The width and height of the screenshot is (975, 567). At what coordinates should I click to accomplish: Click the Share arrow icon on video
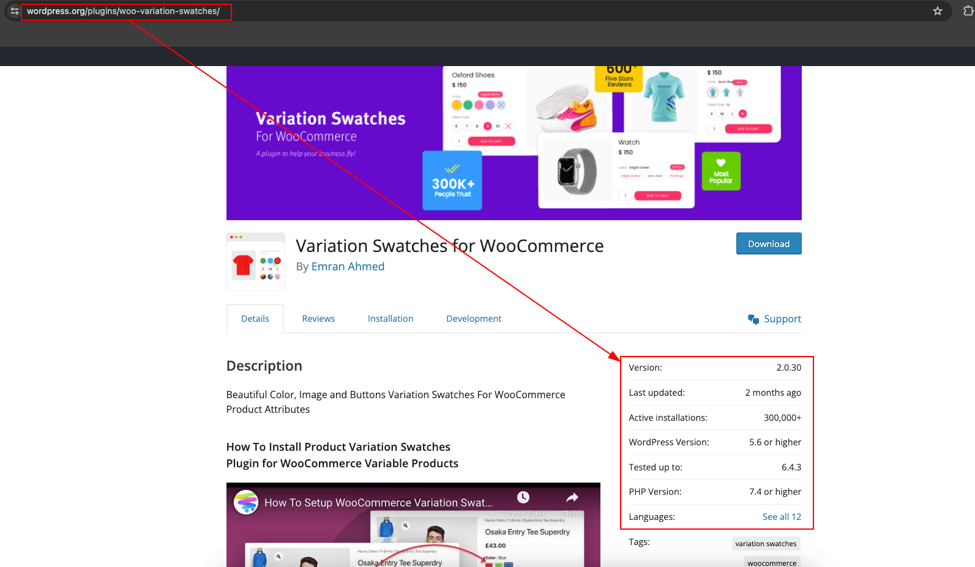point(572,497)
